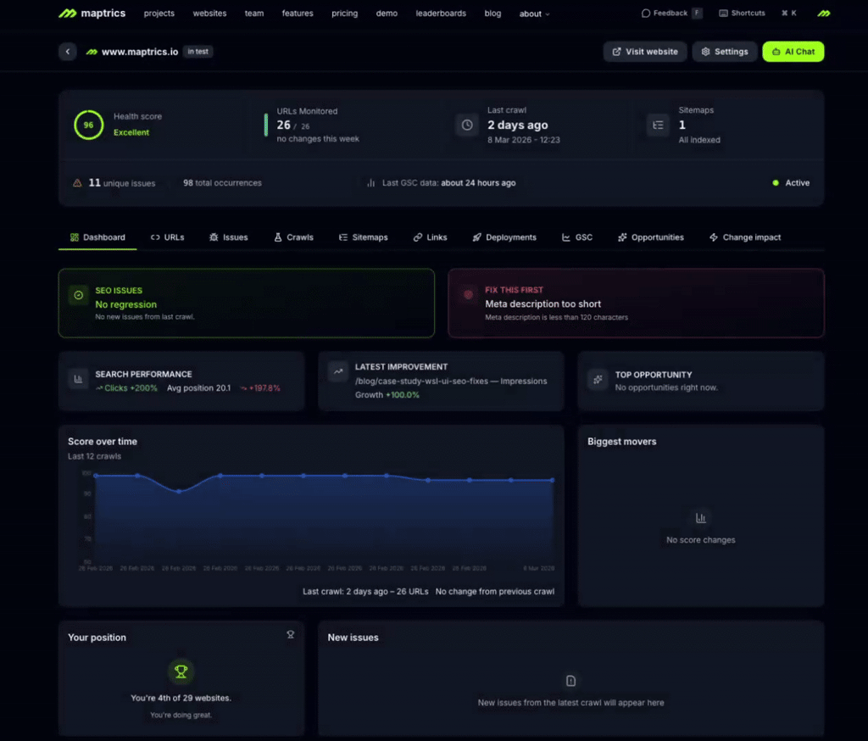Click Clicks +200% in Search Performance
This screenshot has height=741, width=868.
tap(126, 388)
